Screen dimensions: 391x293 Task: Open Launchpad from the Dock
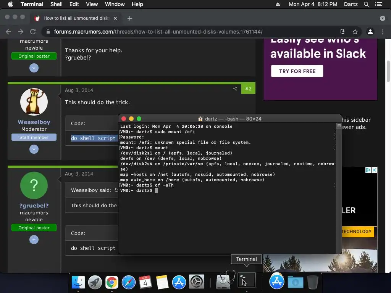click(x=95, y=282)
